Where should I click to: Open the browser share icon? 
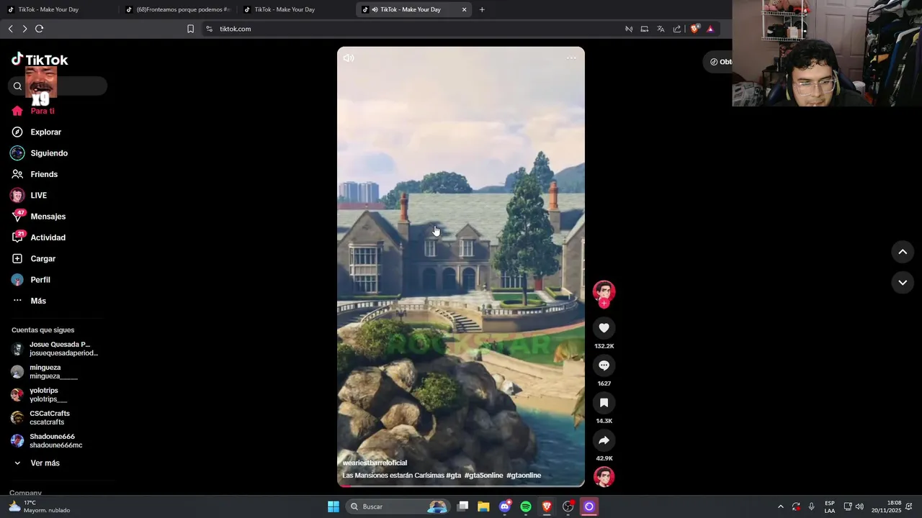click(677, 29)
